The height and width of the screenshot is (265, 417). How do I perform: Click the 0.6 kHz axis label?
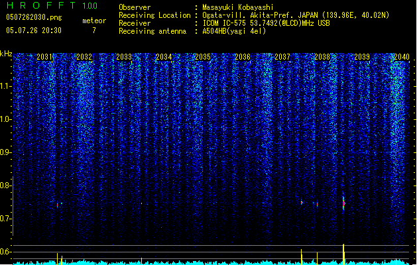click(x=6, y=252)
